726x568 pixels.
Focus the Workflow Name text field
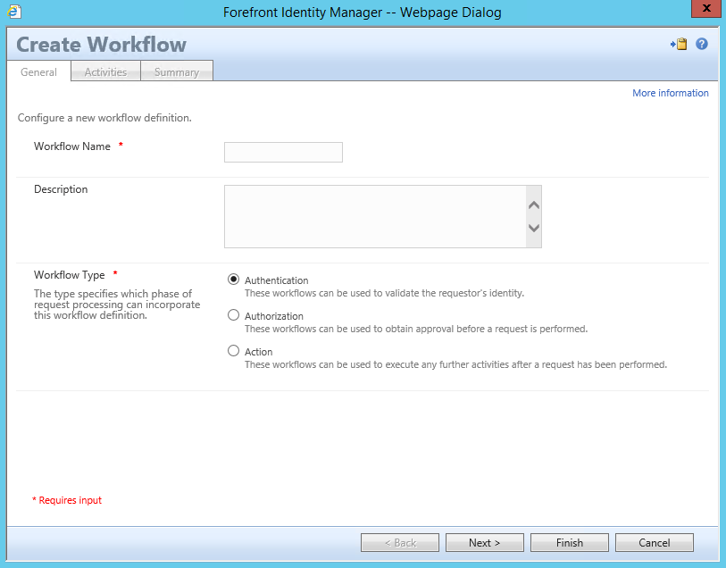click(x=283, y=153)
